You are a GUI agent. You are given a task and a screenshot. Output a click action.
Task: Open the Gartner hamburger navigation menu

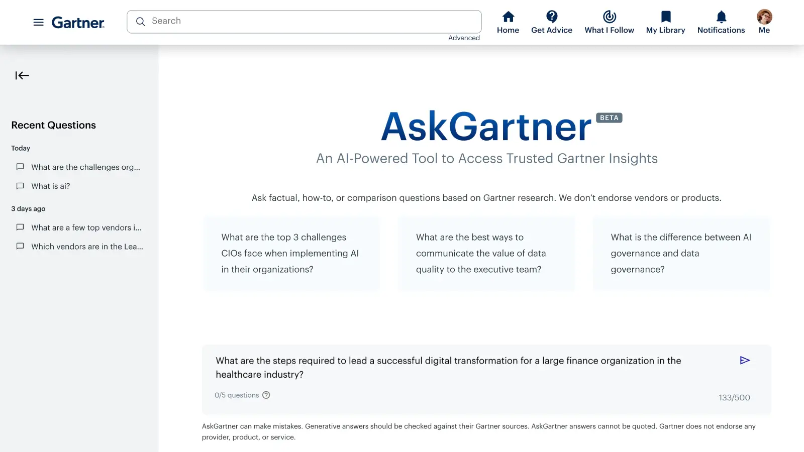38,22
